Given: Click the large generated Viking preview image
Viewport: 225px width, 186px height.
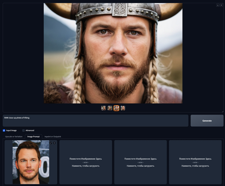Looking at the screenshot, I should [x=113, y=53].
